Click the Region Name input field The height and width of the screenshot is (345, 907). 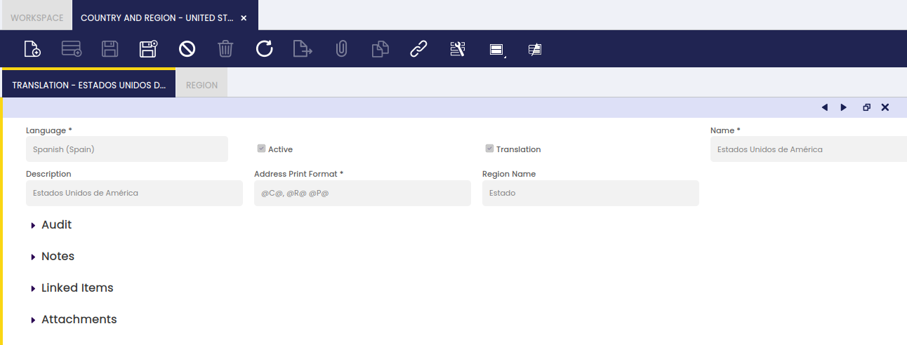[590, 193]
